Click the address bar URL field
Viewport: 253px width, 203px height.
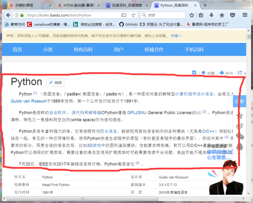tap(74, 15)
